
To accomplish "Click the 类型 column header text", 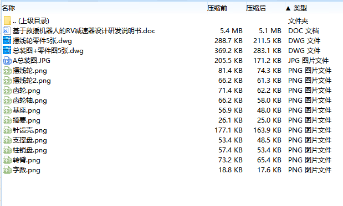I will tap(300, 8).
